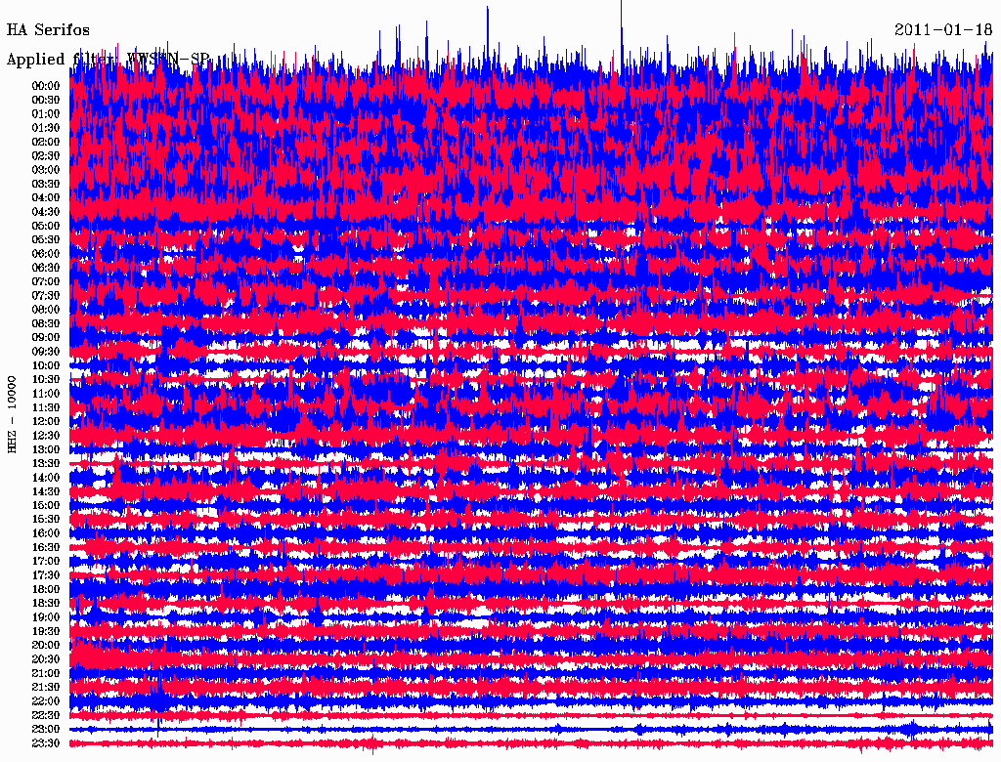Click the 04:30 time row label

coord(46,212)
